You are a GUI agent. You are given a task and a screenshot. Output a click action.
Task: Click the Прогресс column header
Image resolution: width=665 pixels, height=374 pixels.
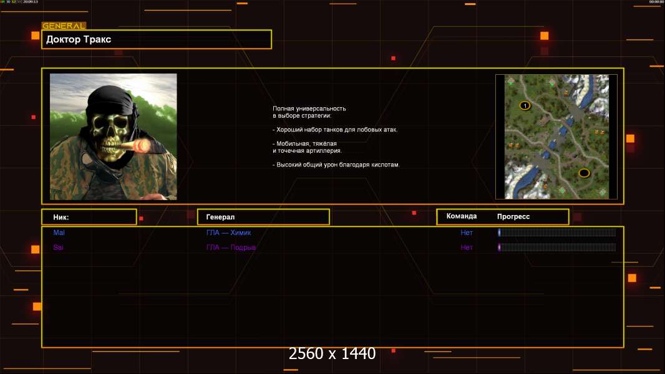(513, 217)
